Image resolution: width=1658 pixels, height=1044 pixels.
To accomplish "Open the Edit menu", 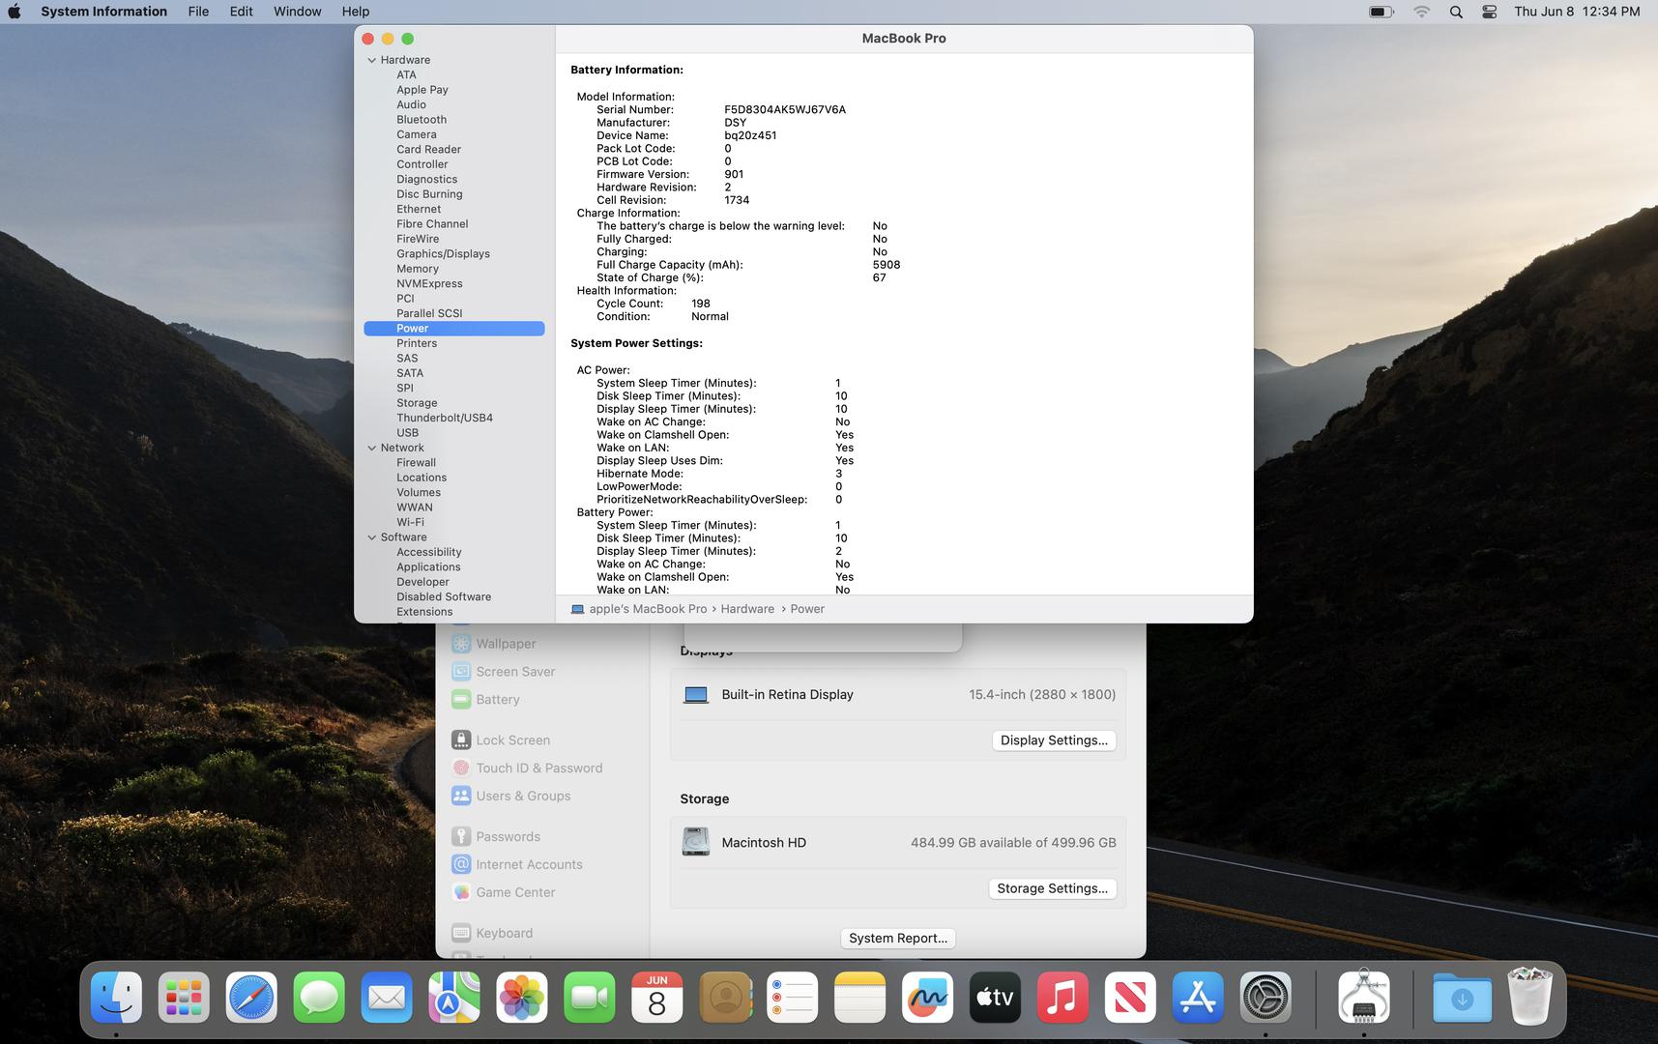I will click(x=242, y=12).
